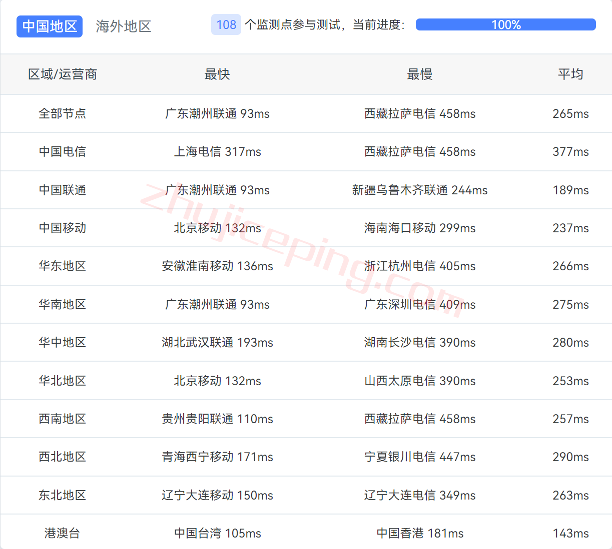
Task: Click 海南海口移动 299ms cell
Action: [420, 228]
